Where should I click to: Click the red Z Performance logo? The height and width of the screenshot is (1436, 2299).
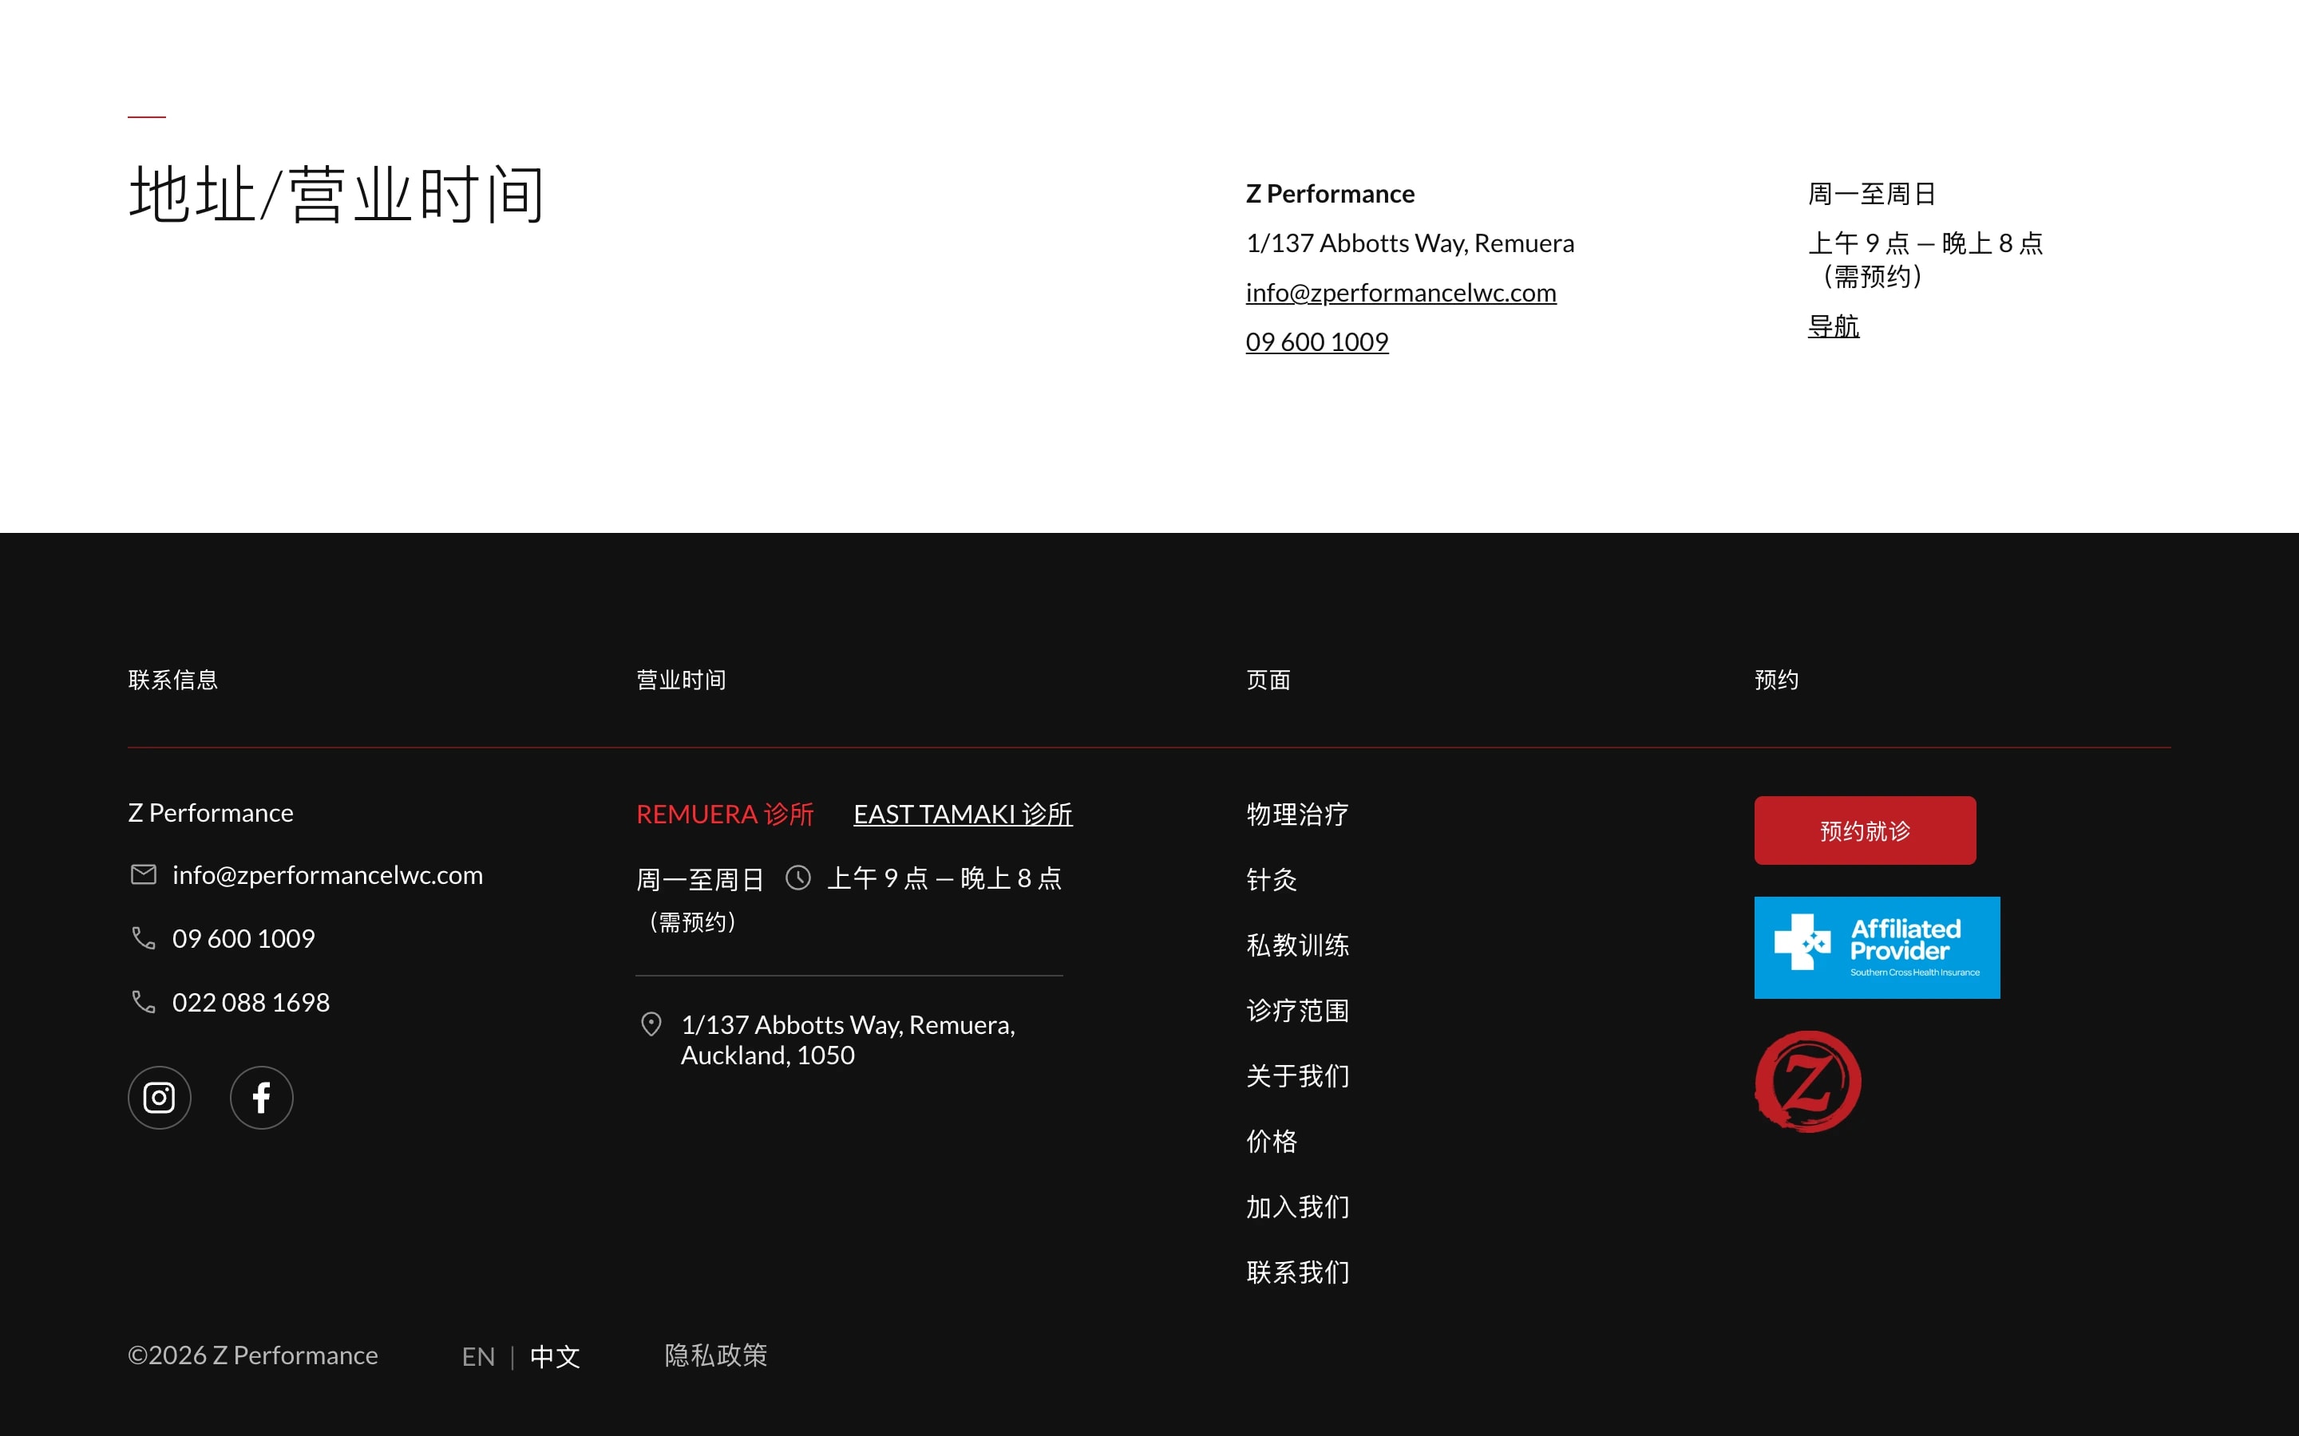click(x=1807, y=1082)
